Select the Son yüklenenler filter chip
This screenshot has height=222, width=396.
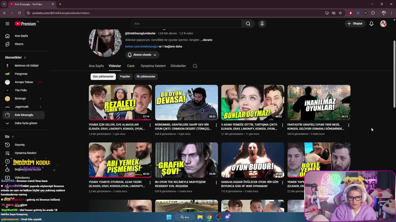(103, 76)
